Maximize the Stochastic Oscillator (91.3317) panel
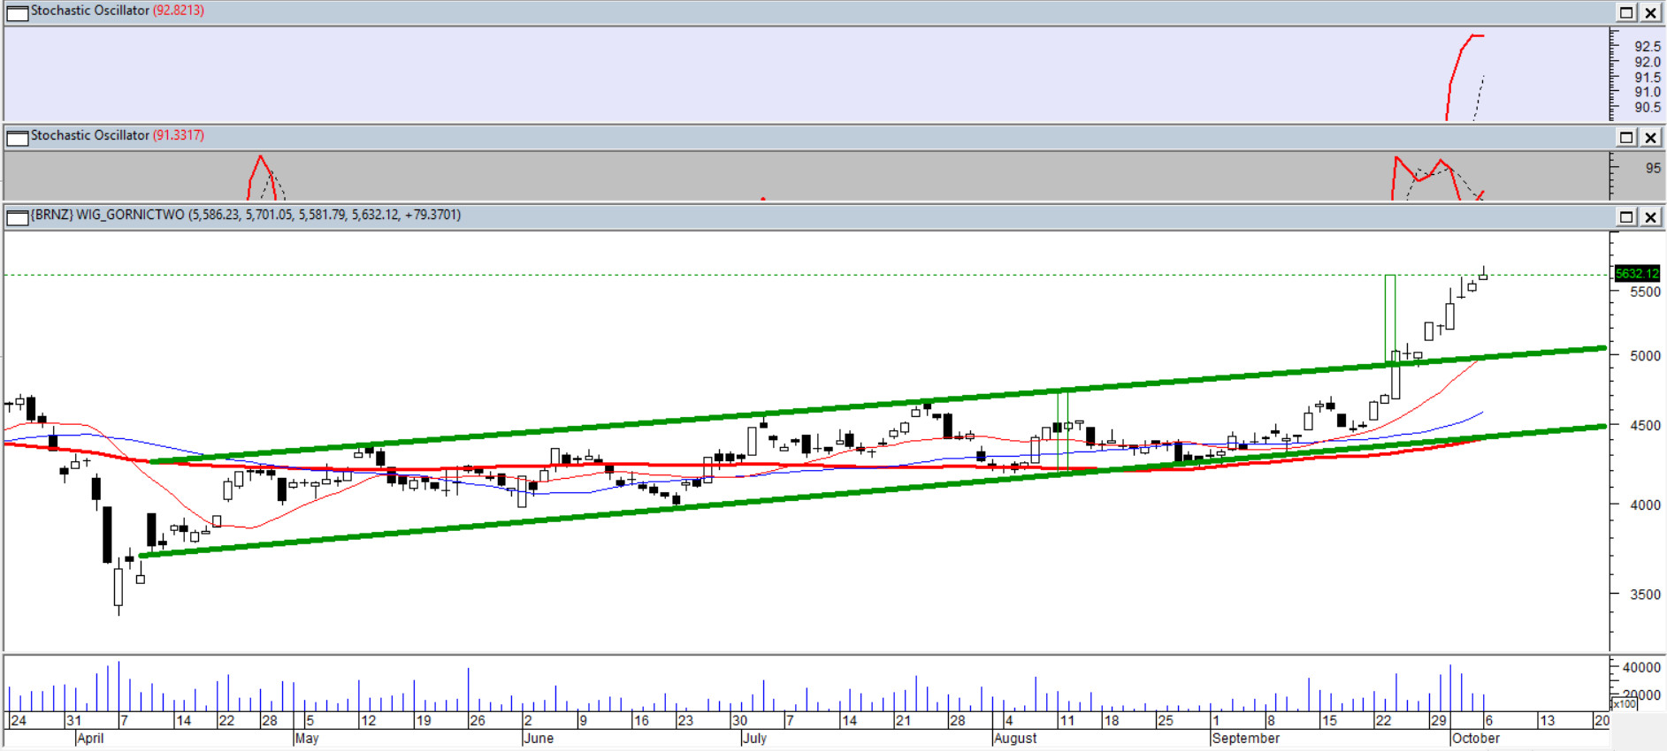Image resolution: width=1667 pixels, height=751 pixels. [x=1626, y=137]
